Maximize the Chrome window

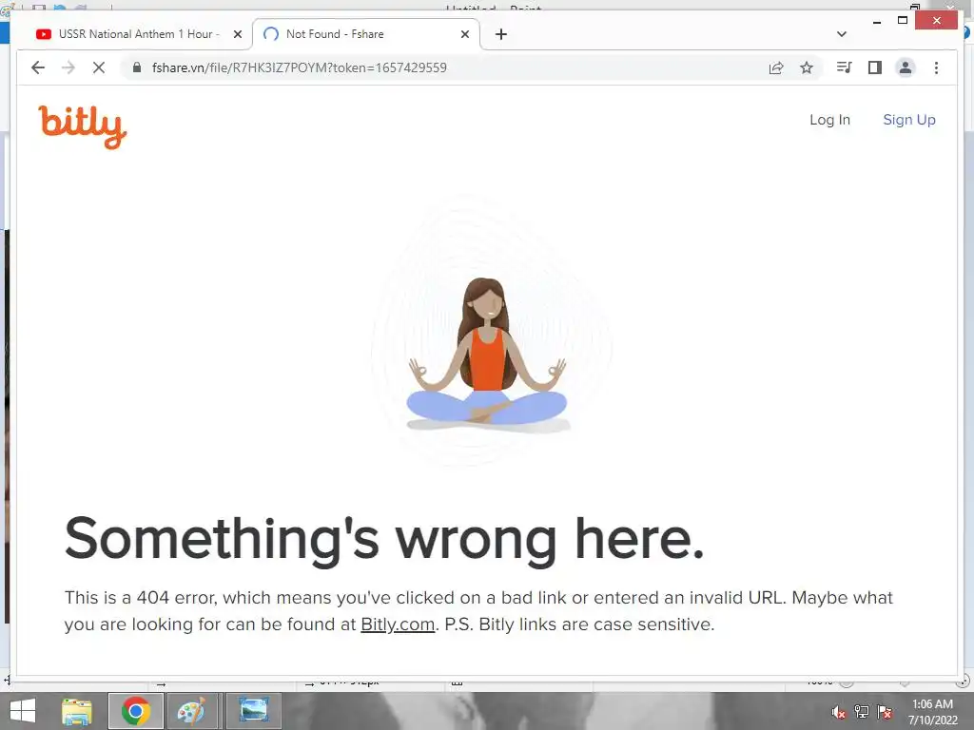tap(903, 21)
